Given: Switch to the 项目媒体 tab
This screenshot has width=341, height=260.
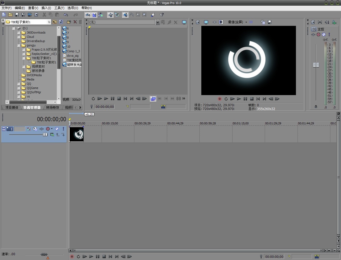Looking at the screenshot, I should pyautogui.click(x=12, y=107).
